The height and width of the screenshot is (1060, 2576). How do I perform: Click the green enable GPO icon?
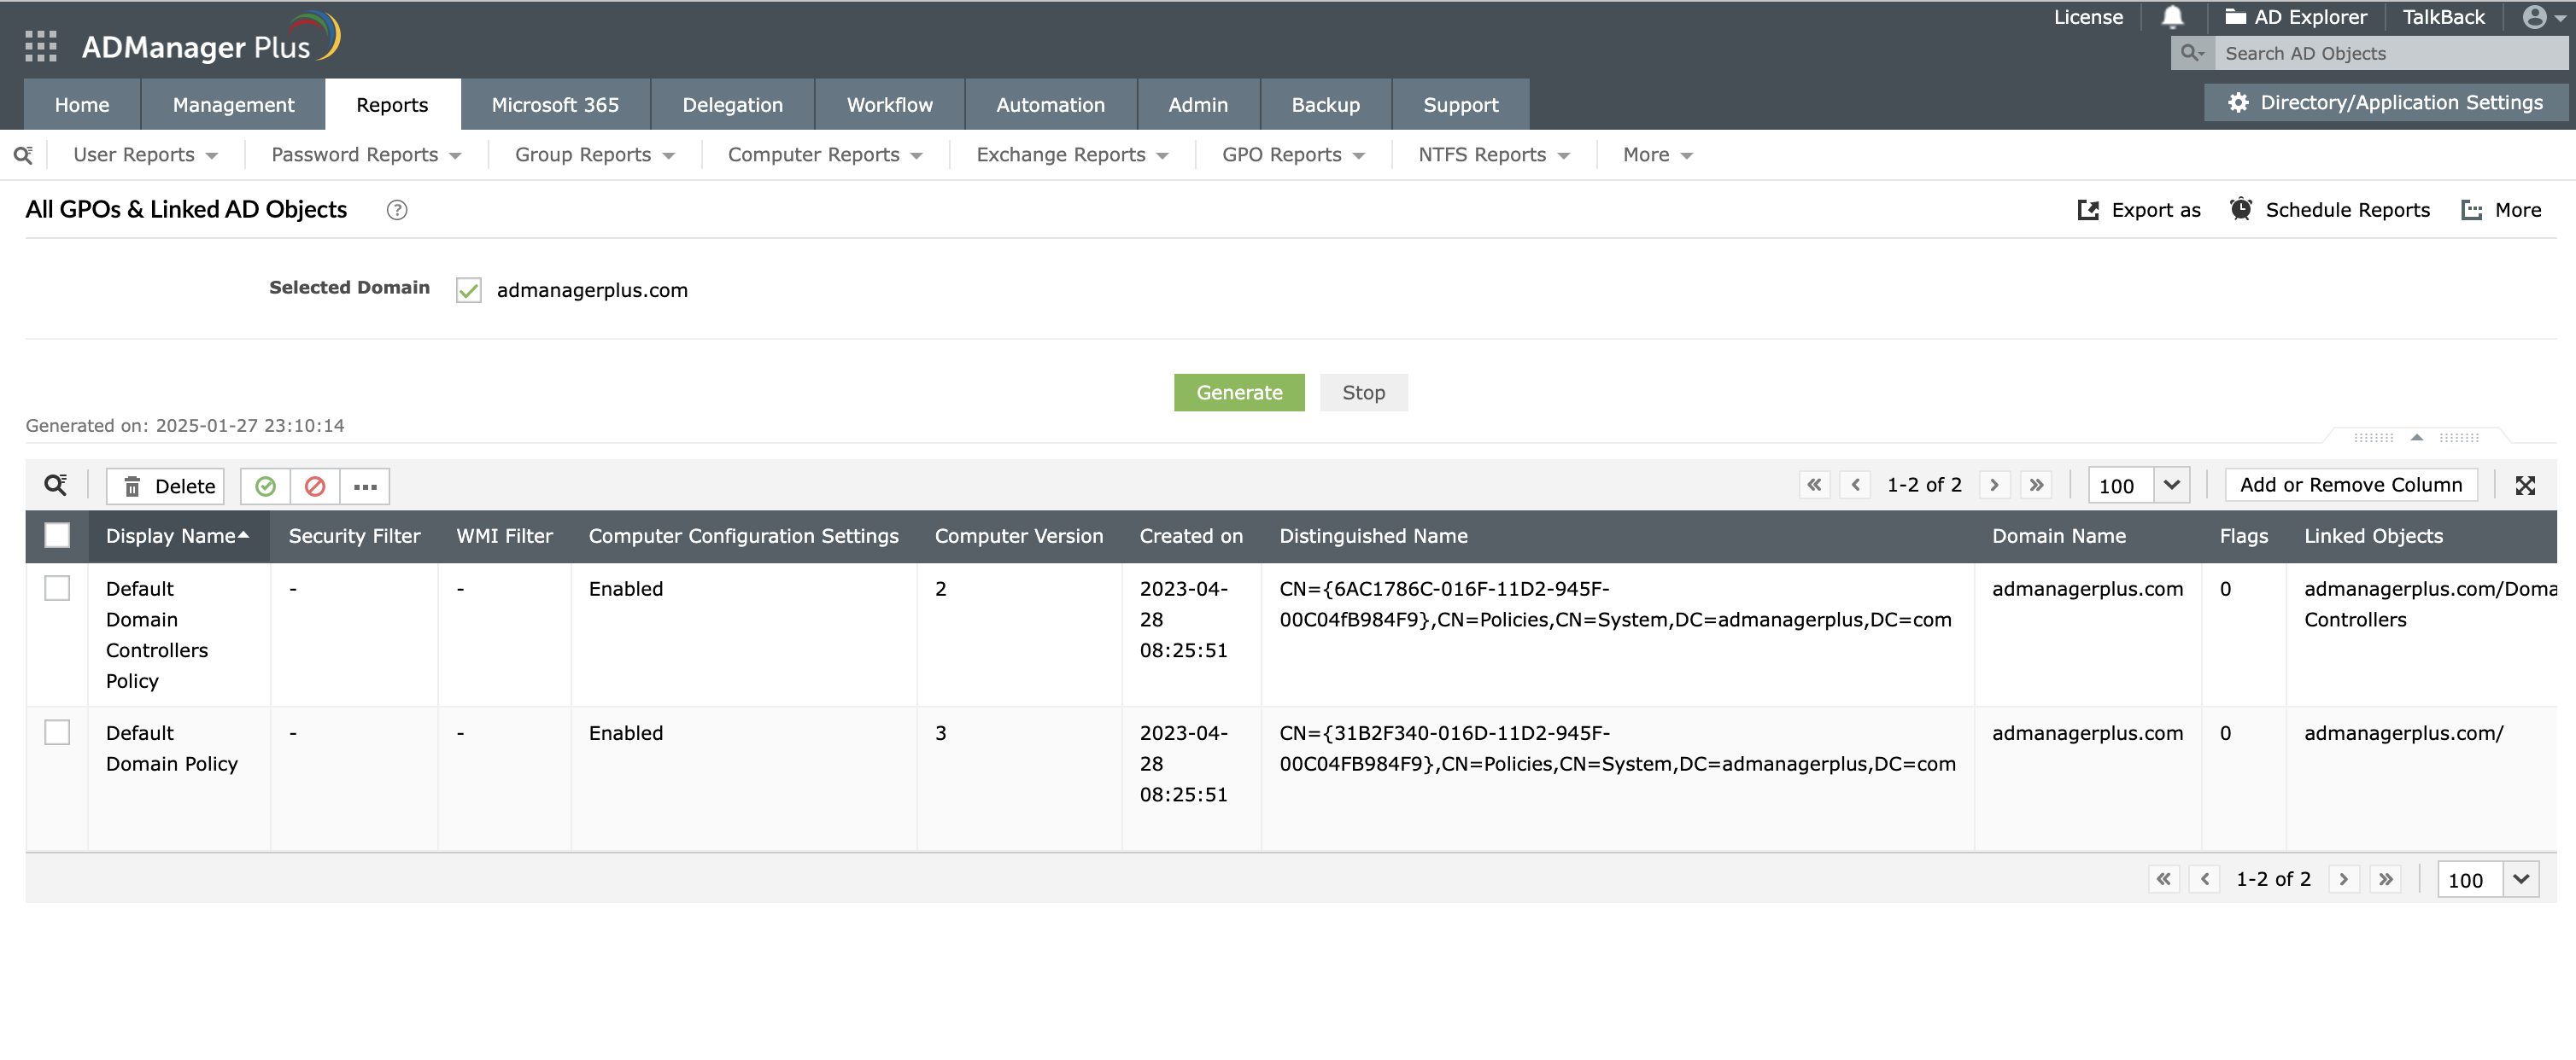click(x=265, y=486)
